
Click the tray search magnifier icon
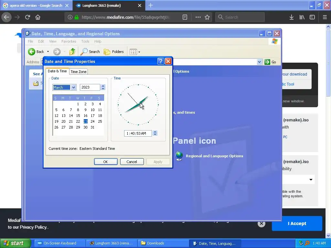click(307, 243)
